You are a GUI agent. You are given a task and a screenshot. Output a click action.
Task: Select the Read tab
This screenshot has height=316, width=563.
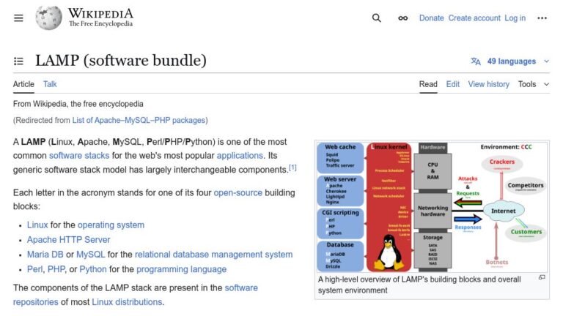tap(428, 84)
